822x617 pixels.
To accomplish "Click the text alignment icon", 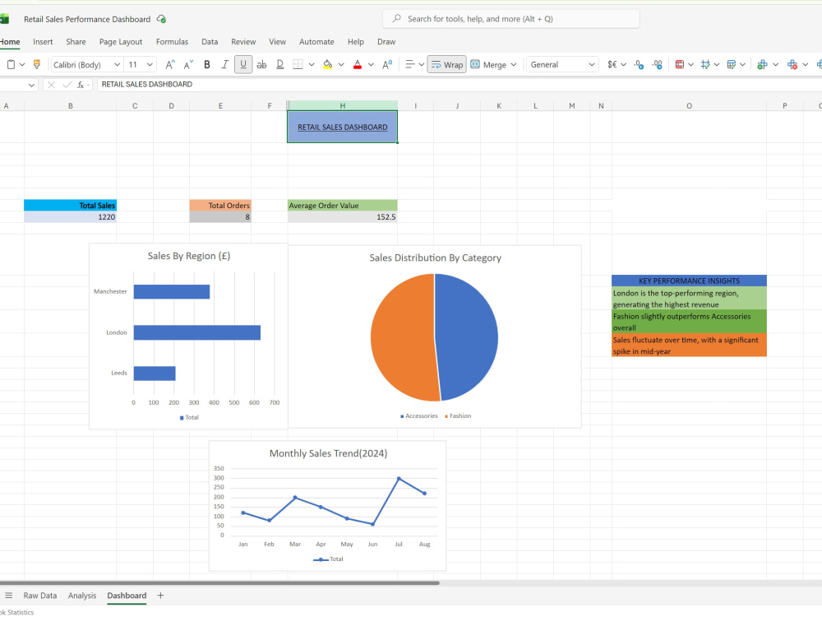I will coord(410,64).
